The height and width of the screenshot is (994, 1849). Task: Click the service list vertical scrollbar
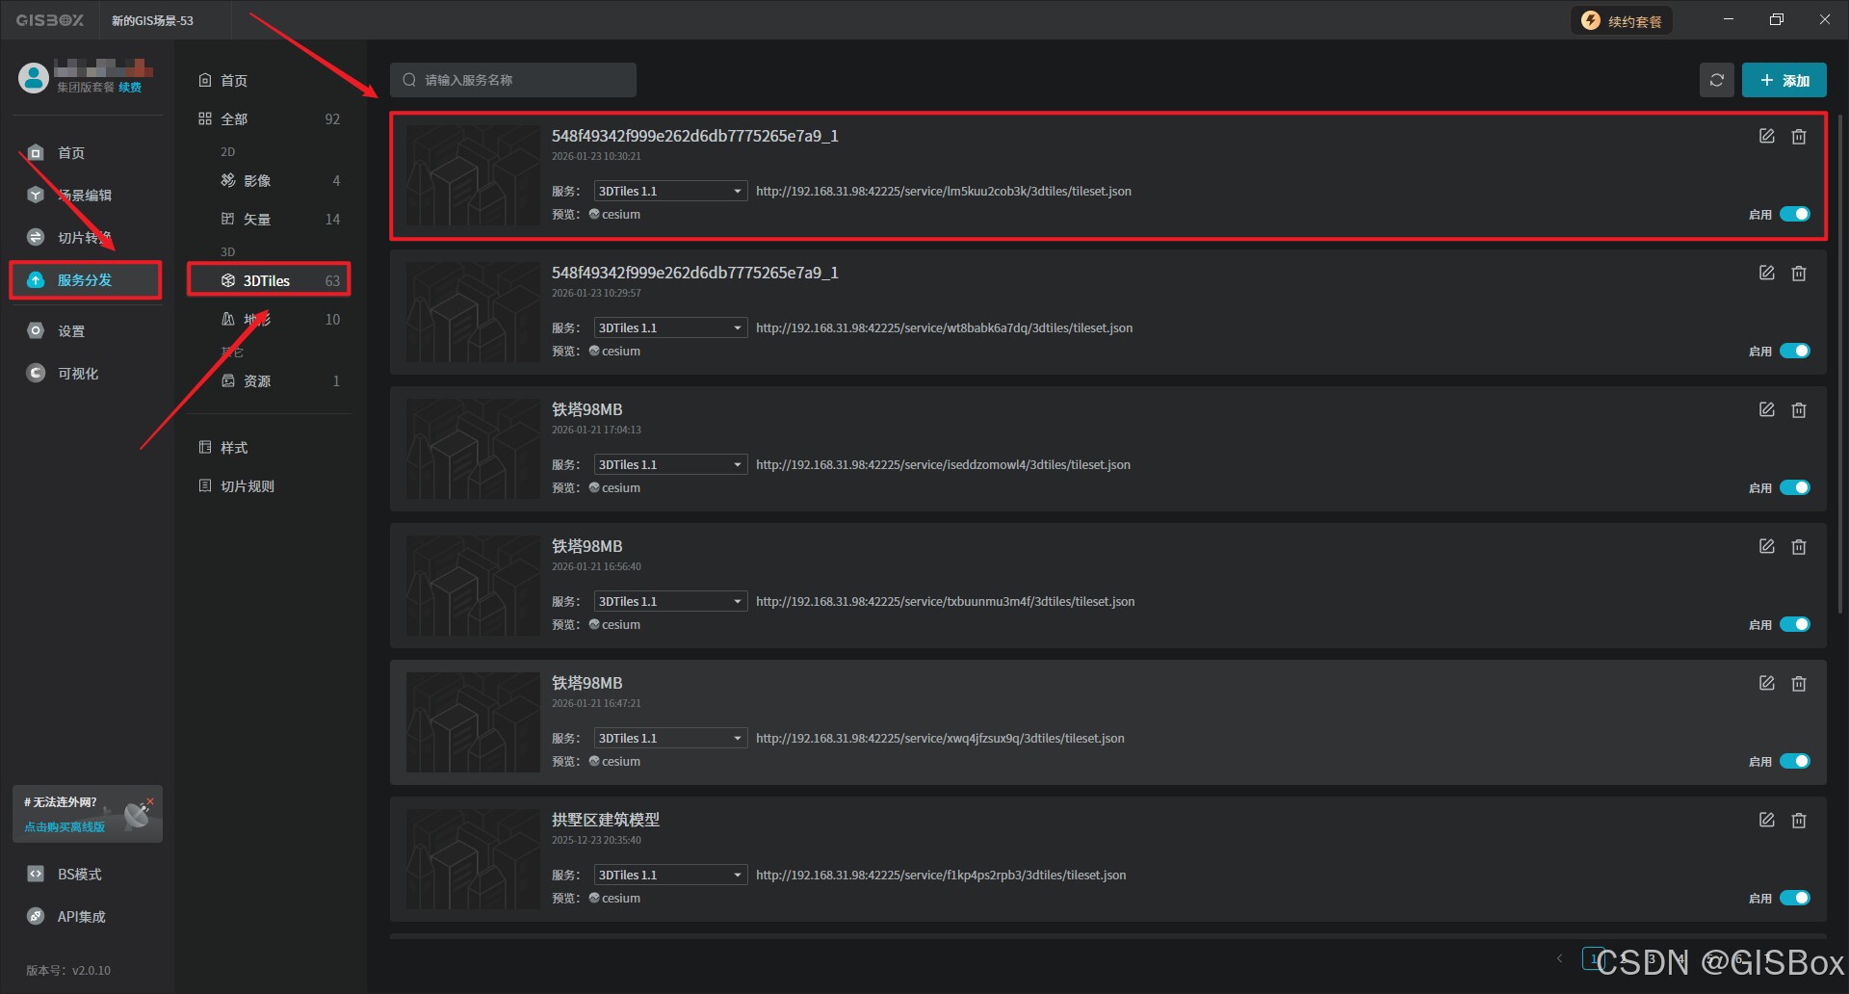tap(1839, 364)
